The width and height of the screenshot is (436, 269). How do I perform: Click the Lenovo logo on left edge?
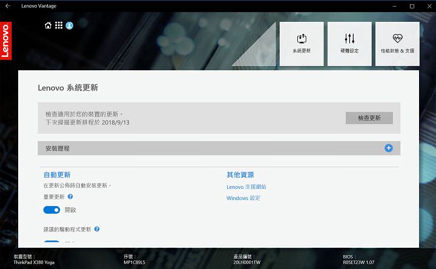[x=5, y=41]
